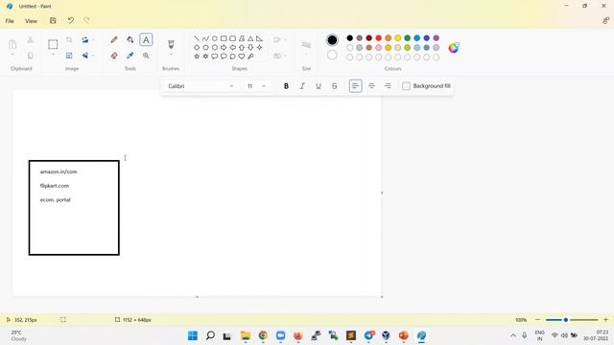Click the 'flipkart.com' text on canvas
The width and height of the screenshot is (614, 345).
tap(55, 186)
